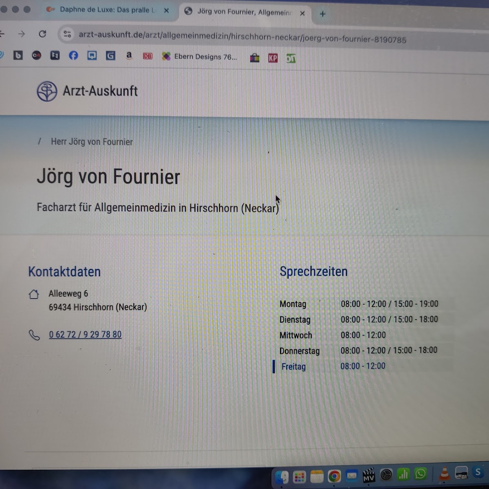
Task: Click the 69434 Hirschhorn (Neckar) line
Action: pyautogui.click(x=98, y=307)
